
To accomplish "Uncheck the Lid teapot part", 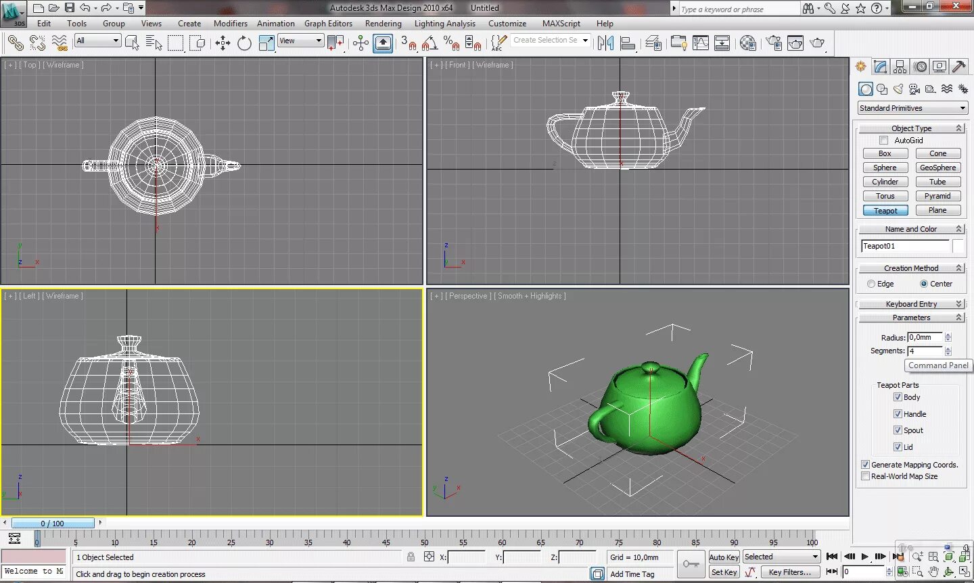I will (898, 447).
